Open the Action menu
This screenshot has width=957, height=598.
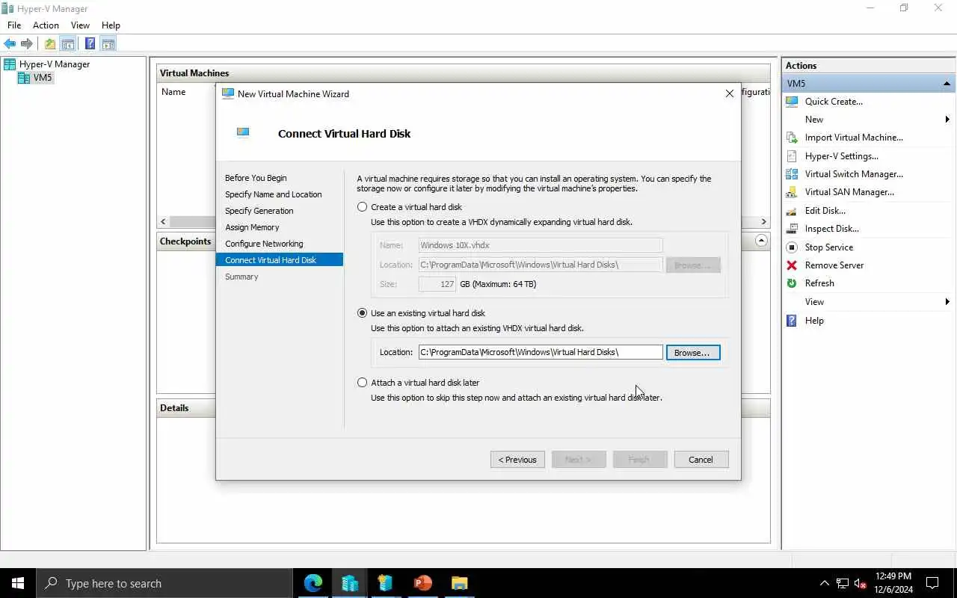46,25
